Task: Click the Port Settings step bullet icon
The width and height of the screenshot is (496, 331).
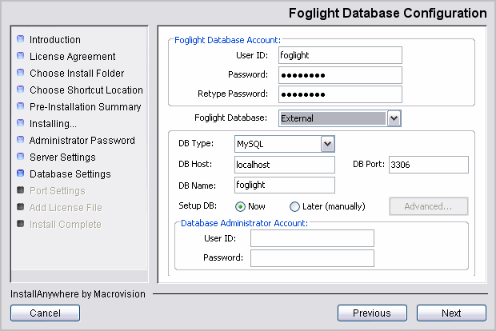Action: coord(21,191)
